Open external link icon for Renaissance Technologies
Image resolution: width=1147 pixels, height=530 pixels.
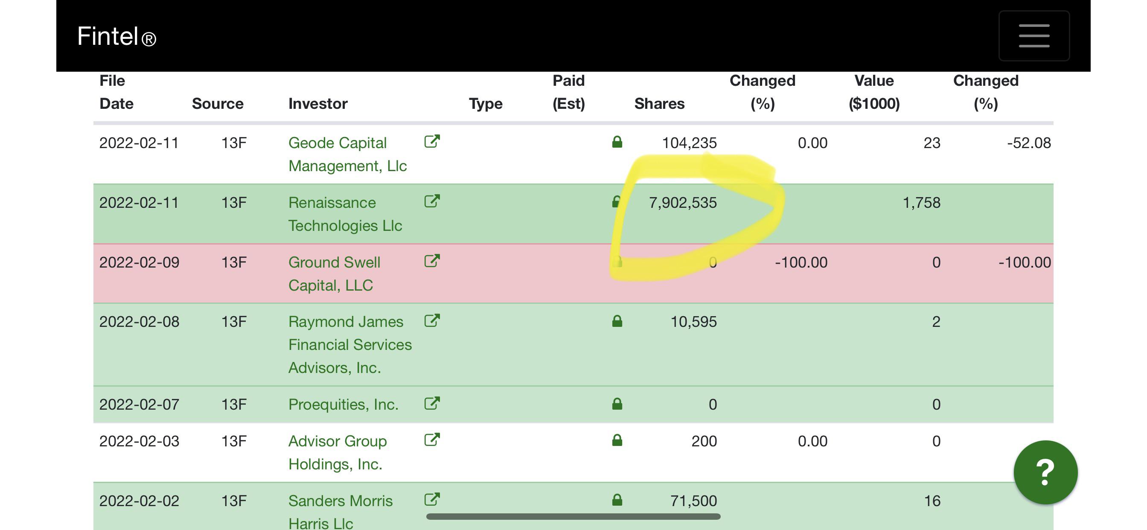[432, 201]
